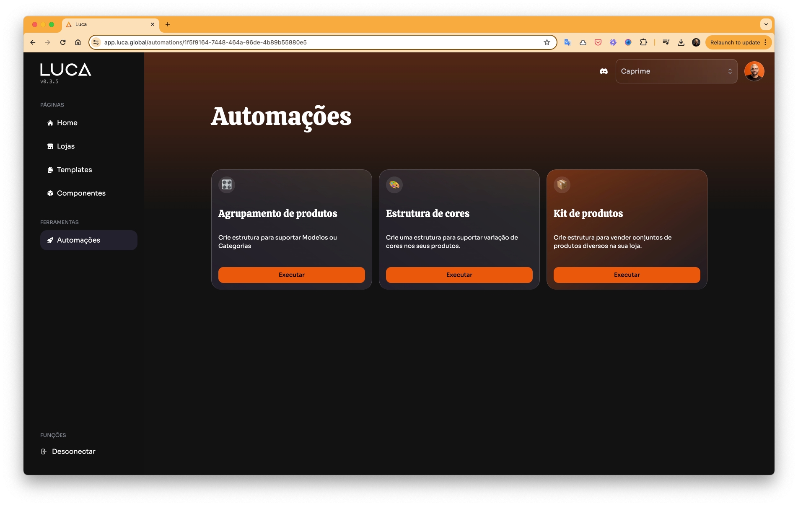Click the LUCA logo
The height and width of the screenshot is (506, 798).
65,70
